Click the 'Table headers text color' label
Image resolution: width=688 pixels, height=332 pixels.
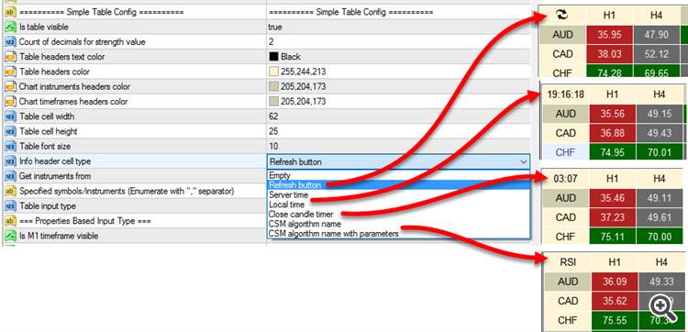[x=61, y=57]
